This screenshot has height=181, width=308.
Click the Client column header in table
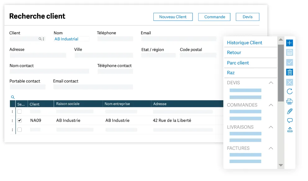point(41,104)
